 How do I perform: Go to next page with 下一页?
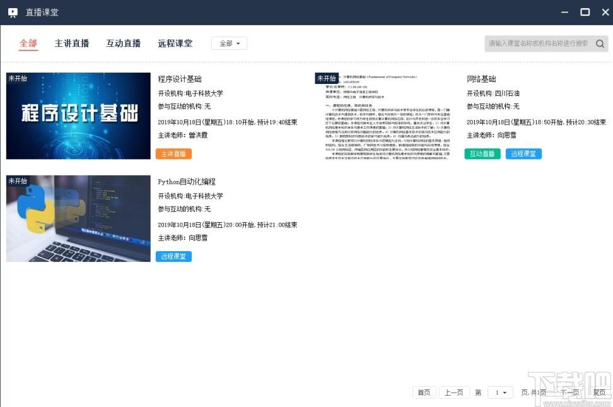[x=569, y=392]
